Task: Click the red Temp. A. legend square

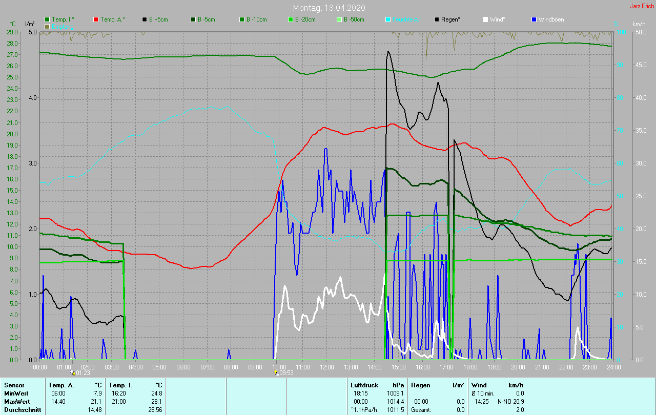Action: point(96,19)
